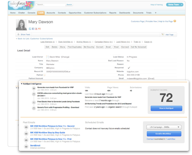This screenshot has width=192, height=155.
Task: Open the Sales Team app menu
Action: point(175,5)
